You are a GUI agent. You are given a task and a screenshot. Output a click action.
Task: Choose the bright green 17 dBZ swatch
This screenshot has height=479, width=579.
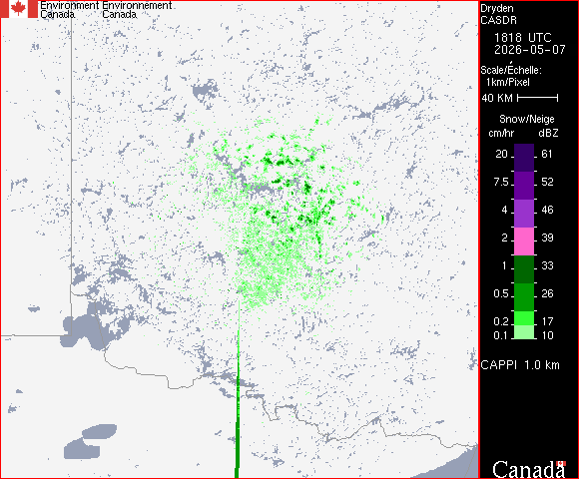[524, 318]
